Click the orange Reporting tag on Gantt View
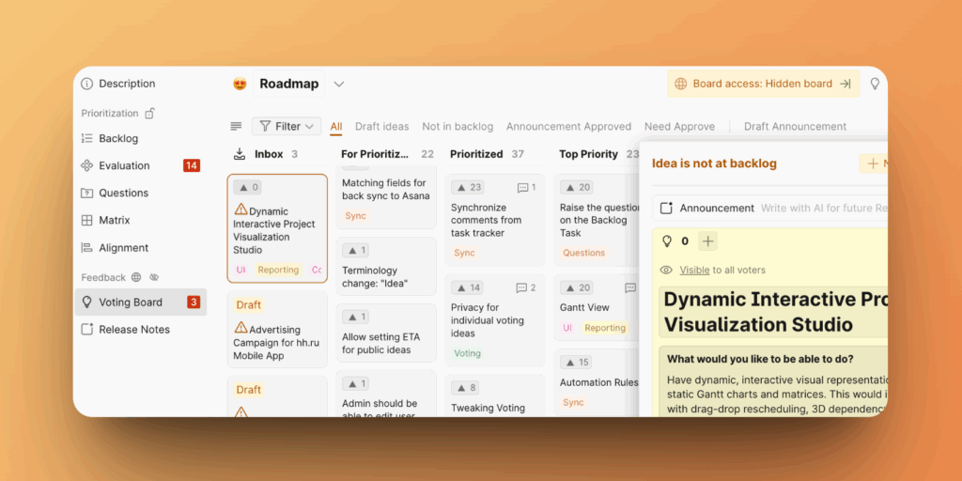The width and height of the screenshot is (962, 481). [x=604, y=328]
